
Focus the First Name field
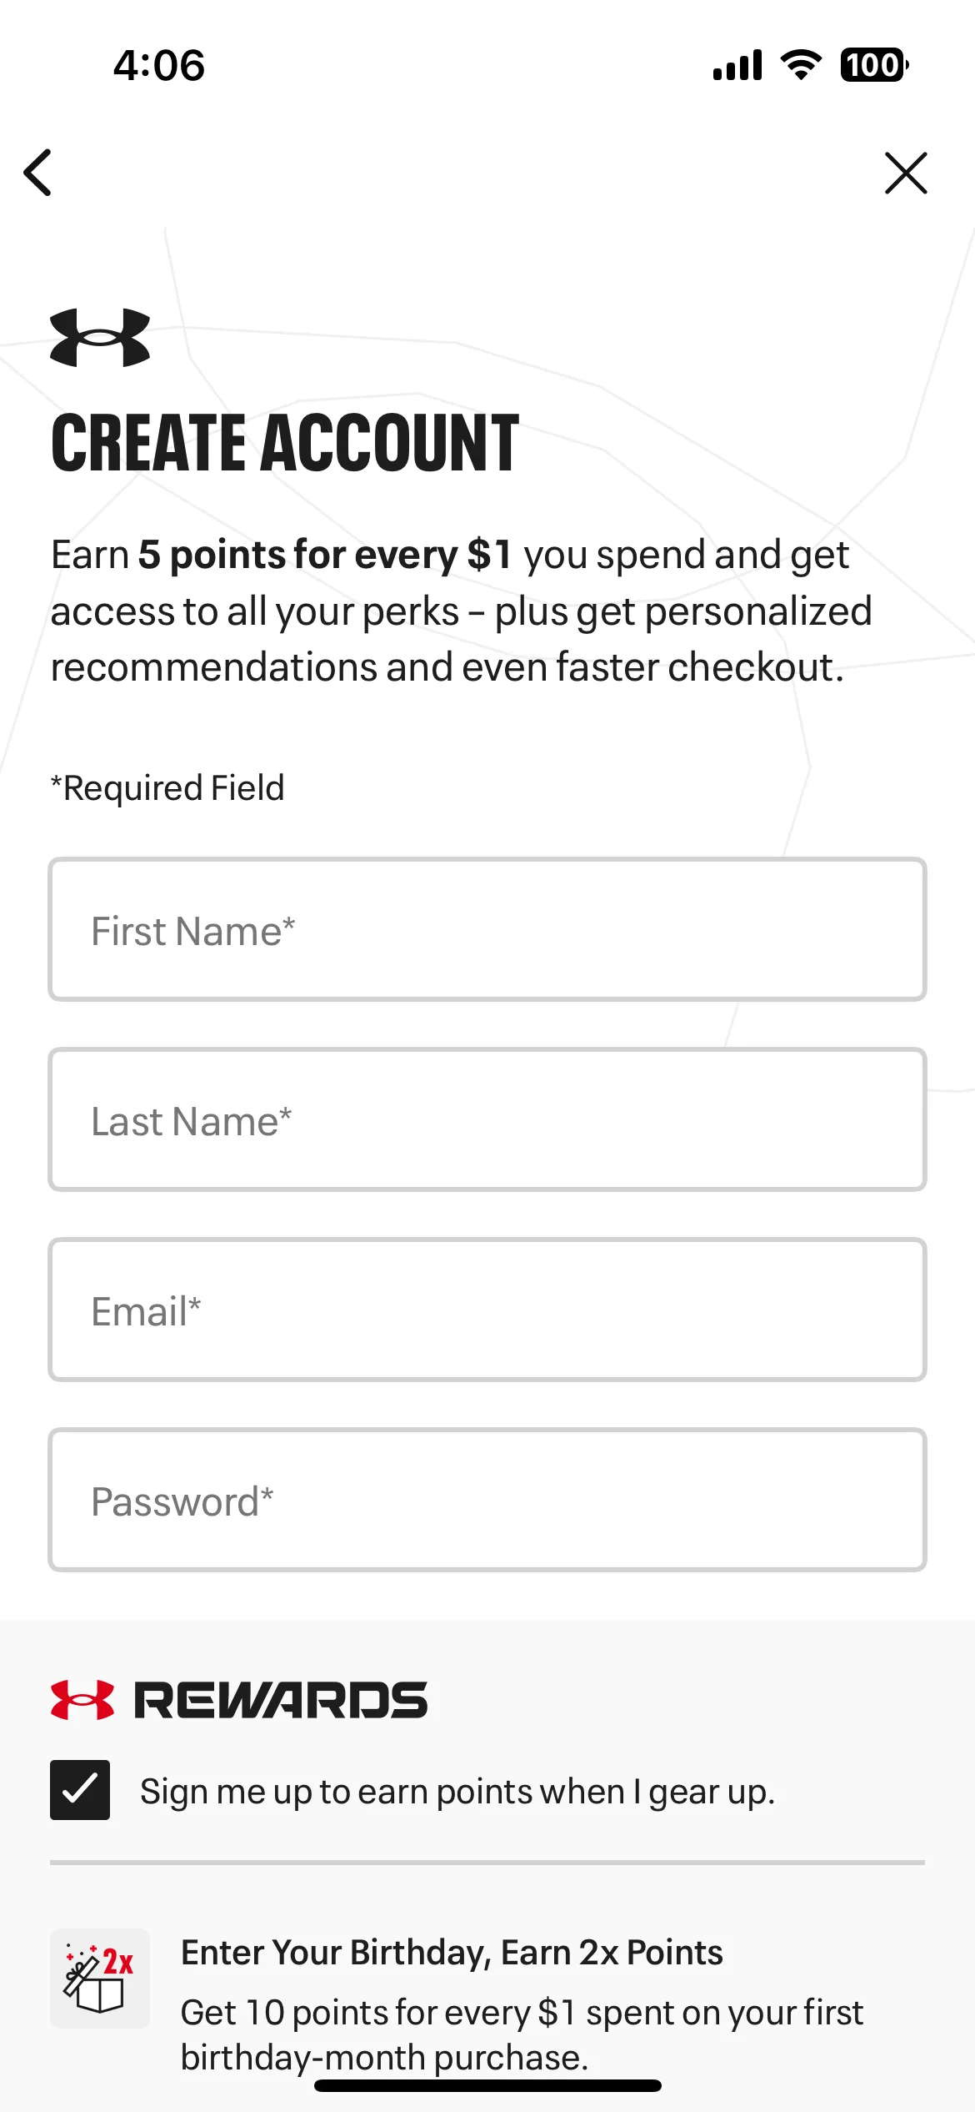(x=487, y=929)
